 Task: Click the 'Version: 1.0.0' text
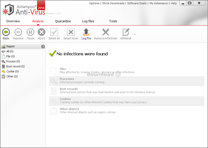54,13
